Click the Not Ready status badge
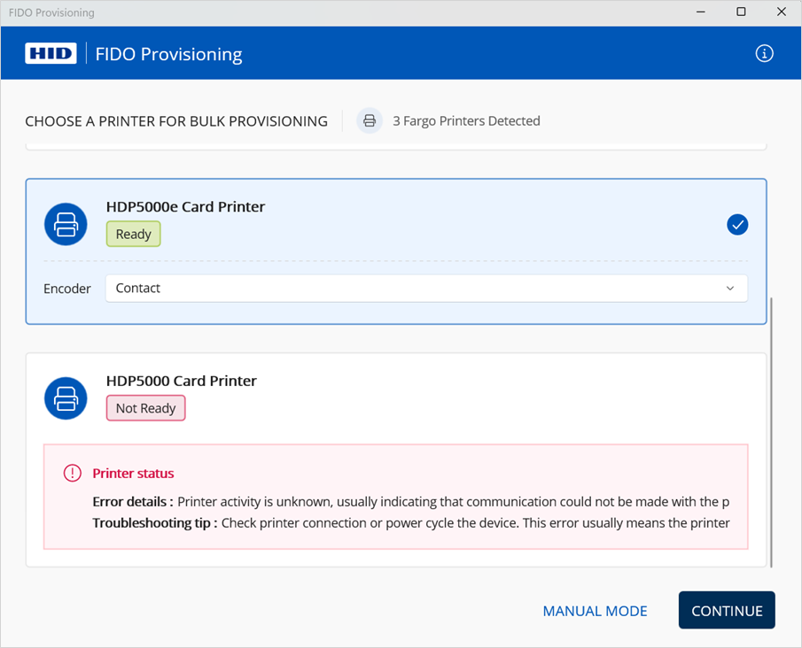Screen dimensions: 802x648 click(x=145, y=408)
